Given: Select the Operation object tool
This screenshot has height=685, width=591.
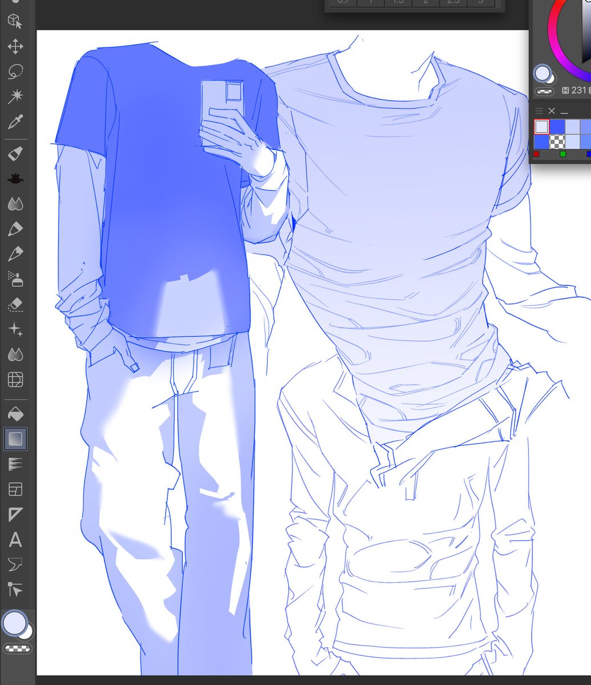Looking at the screenshot, I should 15,22.
